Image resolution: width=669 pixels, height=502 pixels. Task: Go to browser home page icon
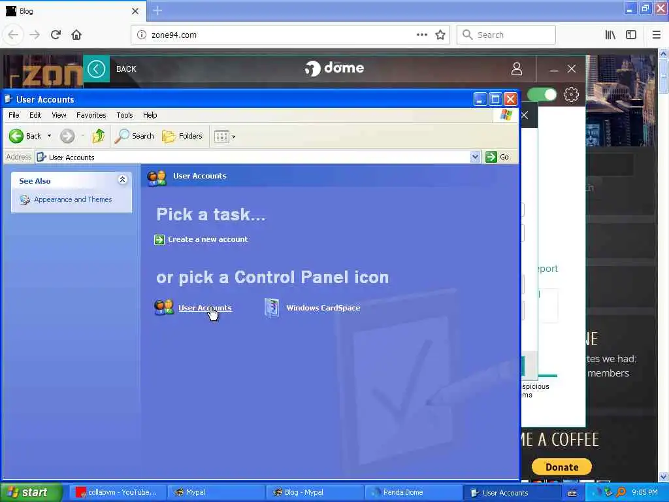[76, 35]
